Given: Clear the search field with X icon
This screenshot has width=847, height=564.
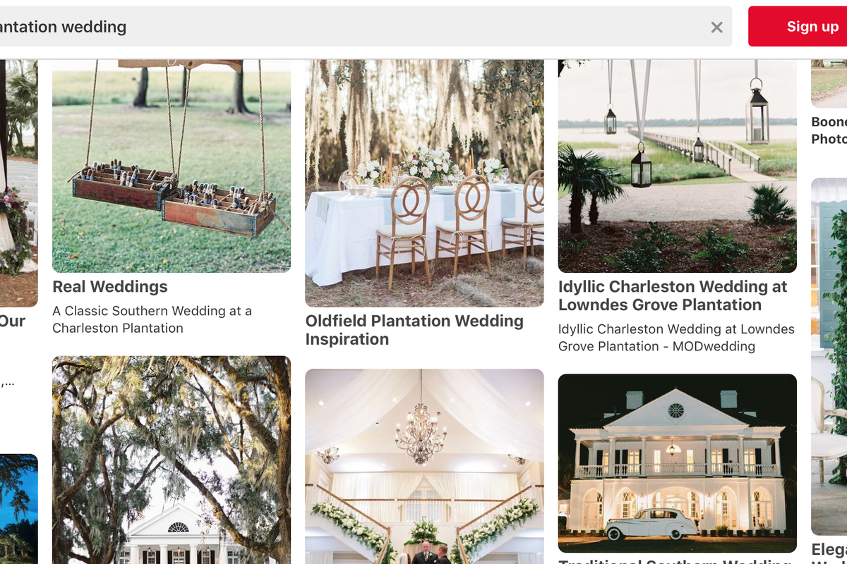Looking at the screenshot, I should click(716, 27).
